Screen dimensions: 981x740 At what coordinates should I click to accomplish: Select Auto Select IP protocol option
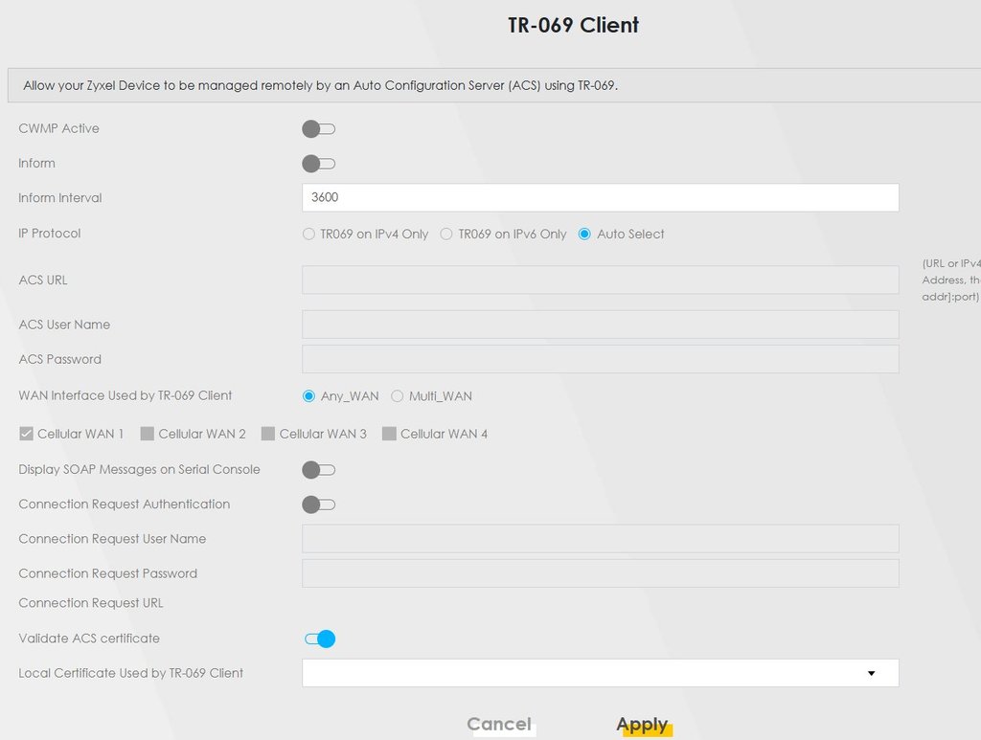pyautogui.click(x=584, y=234)
